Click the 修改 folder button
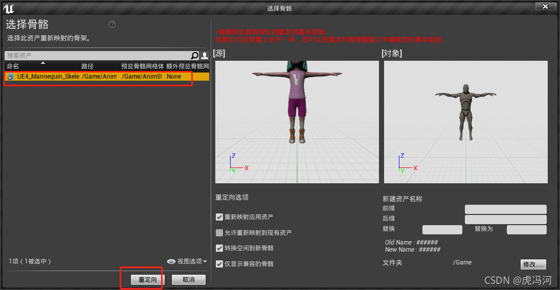This screenshot has height=290, width=560. click(x=533, y=264)
